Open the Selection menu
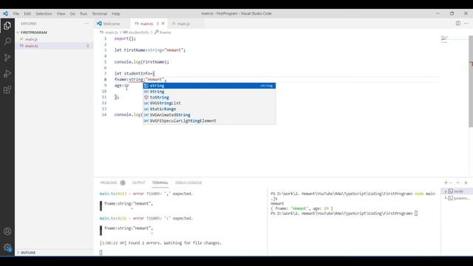This screenshot has height=266, width=473. click(x=44, y=13)
